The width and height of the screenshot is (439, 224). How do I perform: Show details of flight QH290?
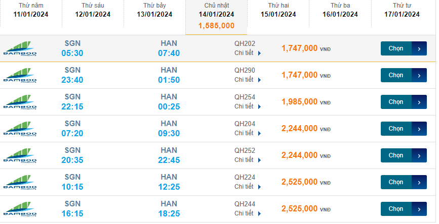(x=248, y=80)
